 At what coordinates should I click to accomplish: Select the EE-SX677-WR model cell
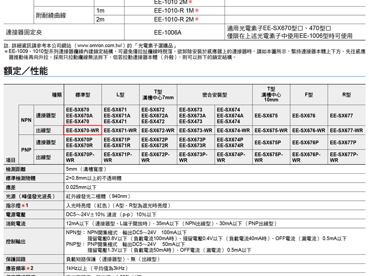pyautogui.click(x=347, y=130)
